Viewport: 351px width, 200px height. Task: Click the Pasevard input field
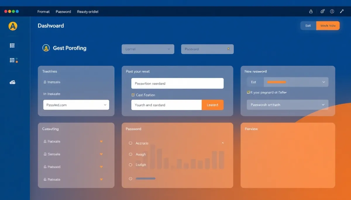[x=207, y=49]
